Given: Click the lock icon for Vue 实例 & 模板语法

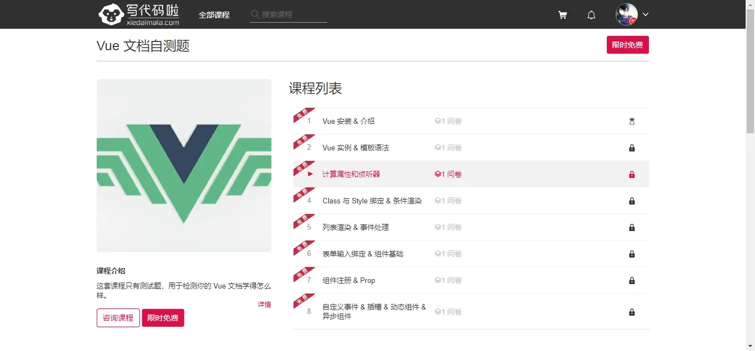Looking at the screenshot, I should pyautogui.click(x=632, y=148).
